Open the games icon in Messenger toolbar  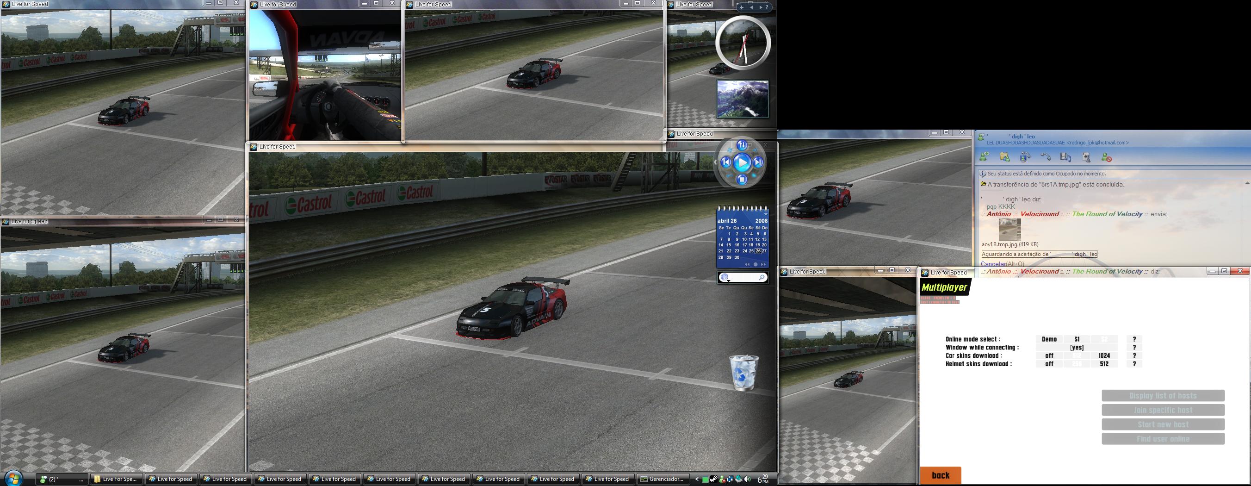click(1086, 157)
